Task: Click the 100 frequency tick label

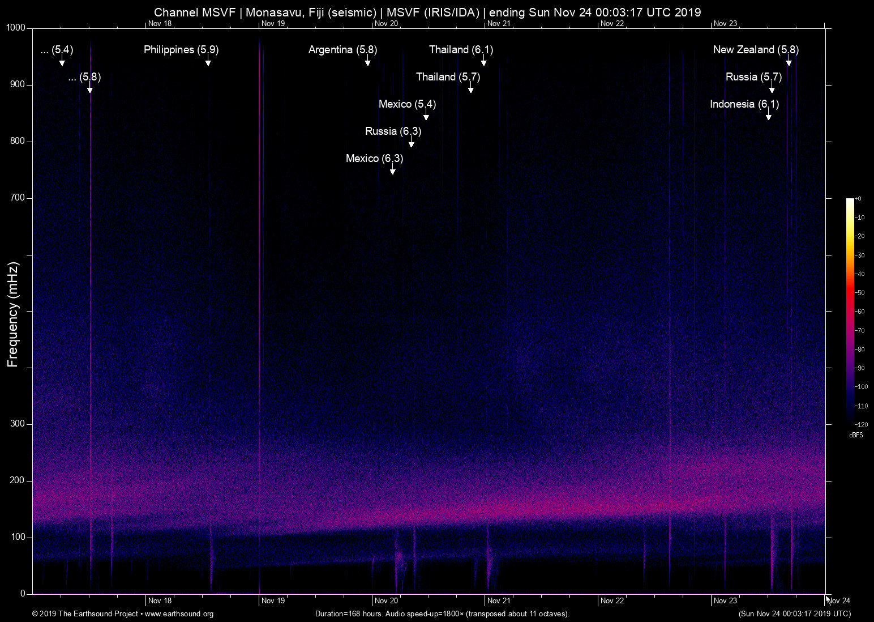Action: [x=18, y=537]
